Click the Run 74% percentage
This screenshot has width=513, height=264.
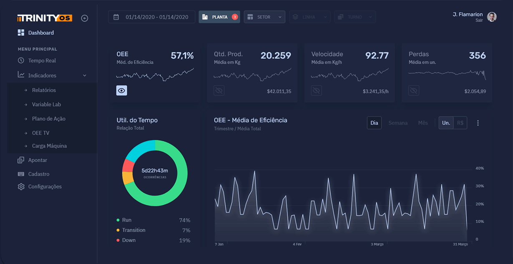(x=185, y=220)
